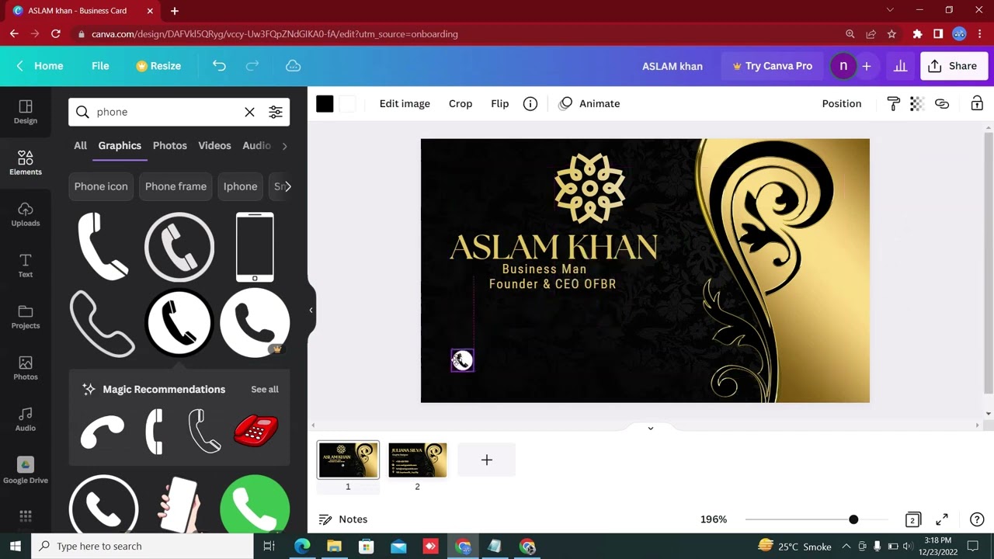Image resolution: width=994 pixels, height=559 pixels.
Task: Select the phone icon on the card
Action: (x=462, y=360)
